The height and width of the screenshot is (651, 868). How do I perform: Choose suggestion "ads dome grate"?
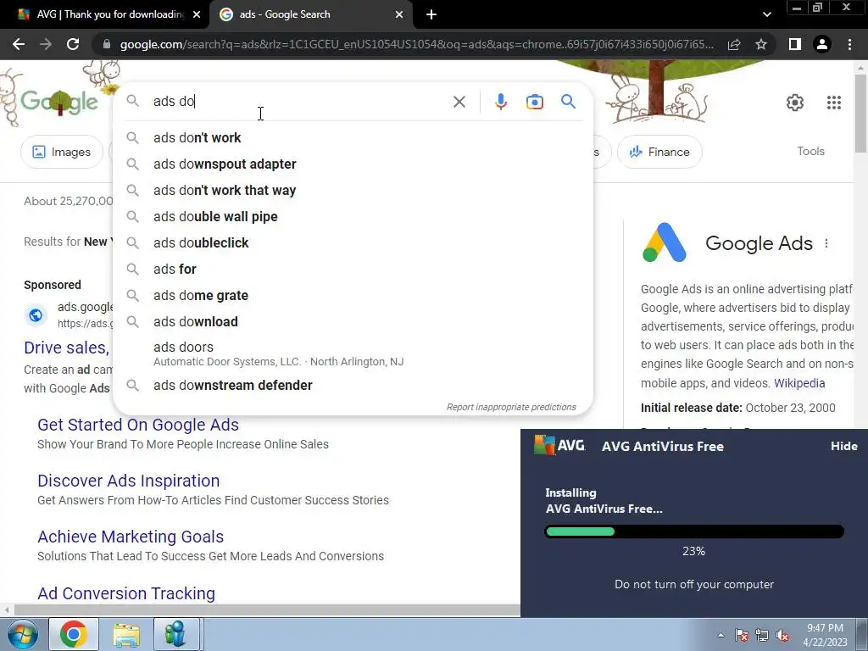coord(353,296)
